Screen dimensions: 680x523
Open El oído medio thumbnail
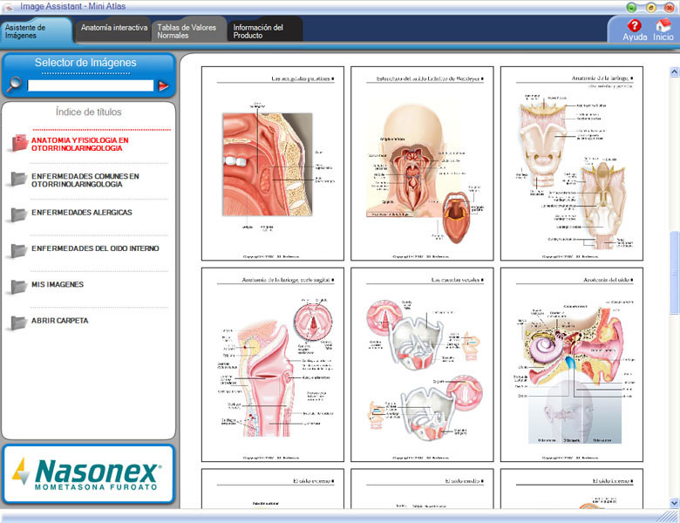coord(422,488)
